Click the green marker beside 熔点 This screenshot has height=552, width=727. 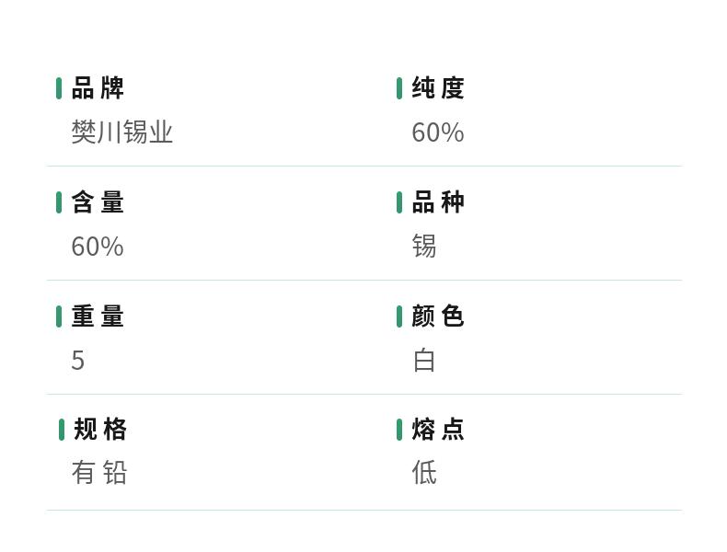pyautogui.click(x=399, y=430)
